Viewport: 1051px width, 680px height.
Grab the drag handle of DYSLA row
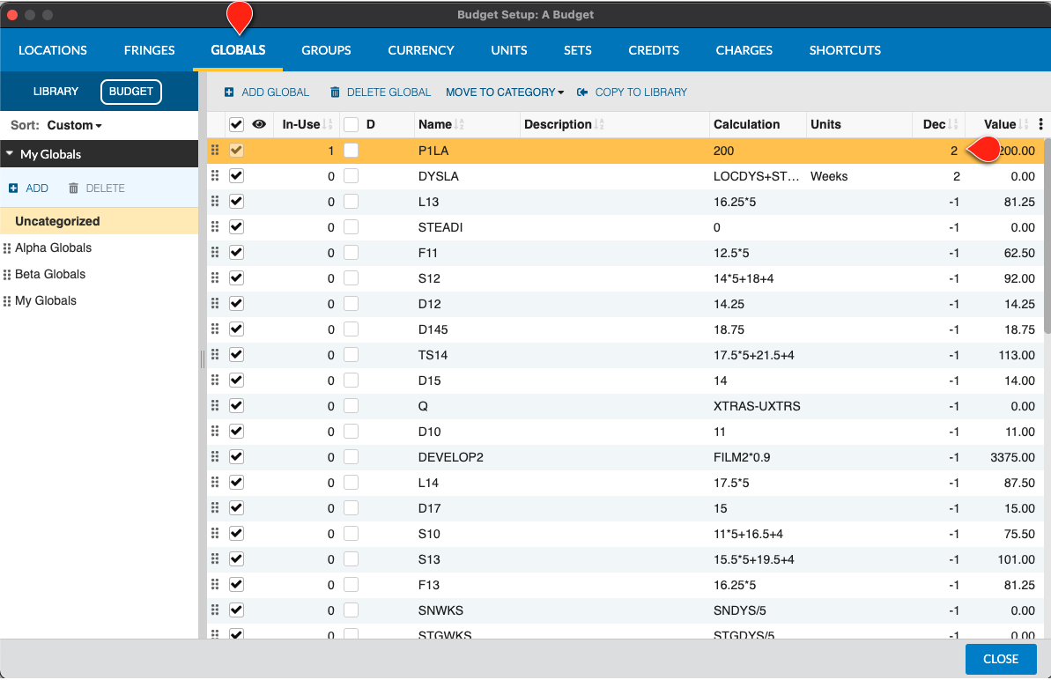click(215, 176)
